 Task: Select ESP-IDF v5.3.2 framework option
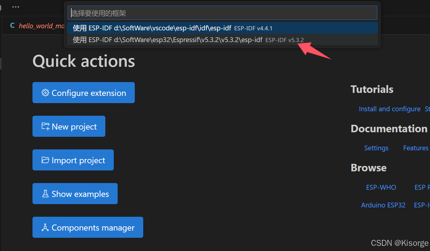(222, 40)
